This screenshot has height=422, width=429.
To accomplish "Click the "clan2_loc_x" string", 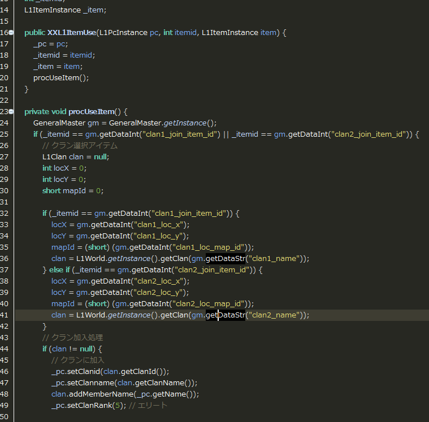I will 158,281.
